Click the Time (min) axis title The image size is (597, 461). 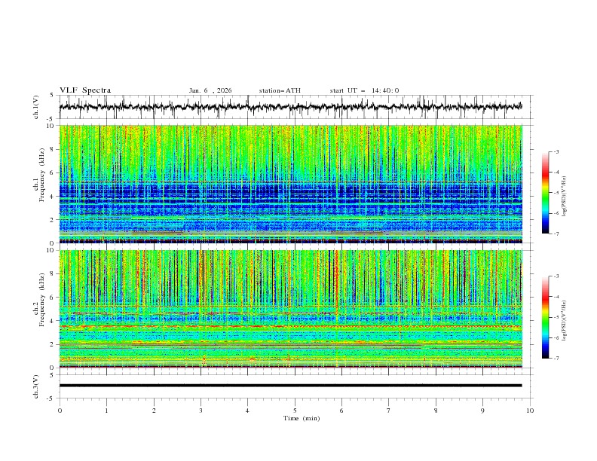[x=302, y=417]
